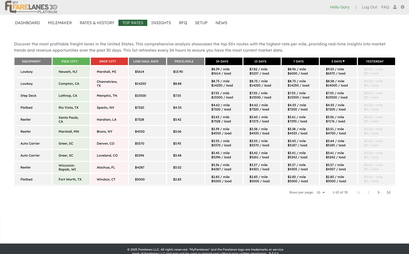Open the FAQ link

pos(385,7)
